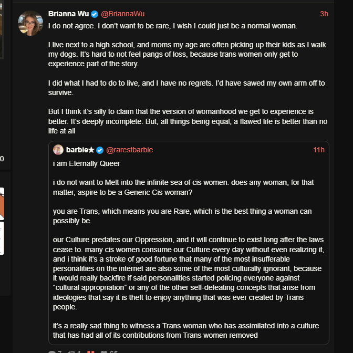
Task: Click the barbie★ display name
Action: coord(80,150)
